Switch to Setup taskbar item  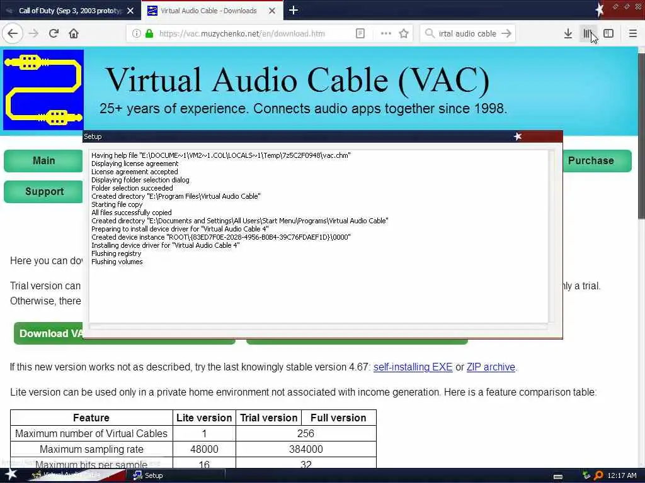[x=177, y=475]
